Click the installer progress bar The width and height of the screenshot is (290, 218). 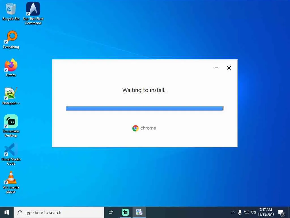(x=145, y=108)
